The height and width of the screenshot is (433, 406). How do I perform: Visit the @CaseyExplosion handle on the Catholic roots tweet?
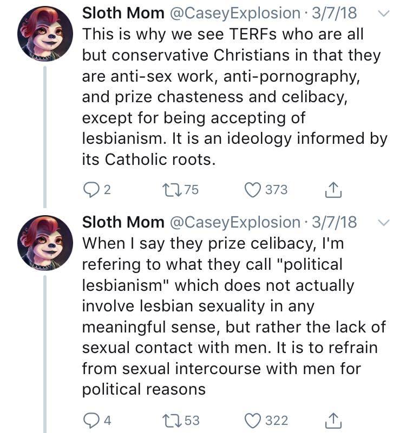pos(234,14)
